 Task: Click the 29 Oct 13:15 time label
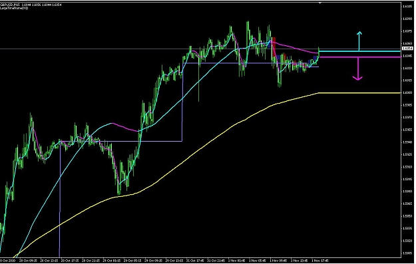[174, 261]
